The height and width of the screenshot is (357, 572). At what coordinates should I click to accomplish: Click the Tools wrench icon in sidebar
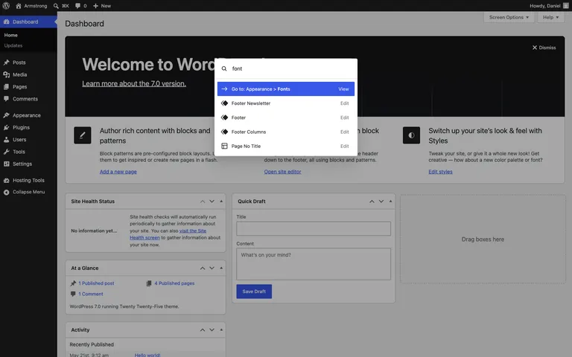click(6, 152)
